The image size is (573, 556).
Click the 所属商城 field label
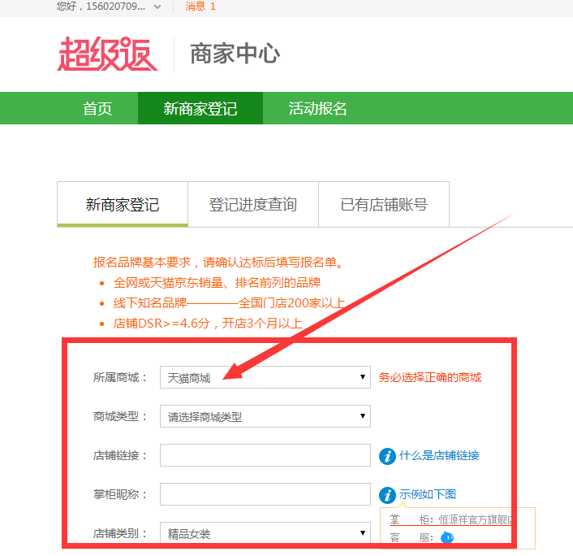(x=120, y=377)
